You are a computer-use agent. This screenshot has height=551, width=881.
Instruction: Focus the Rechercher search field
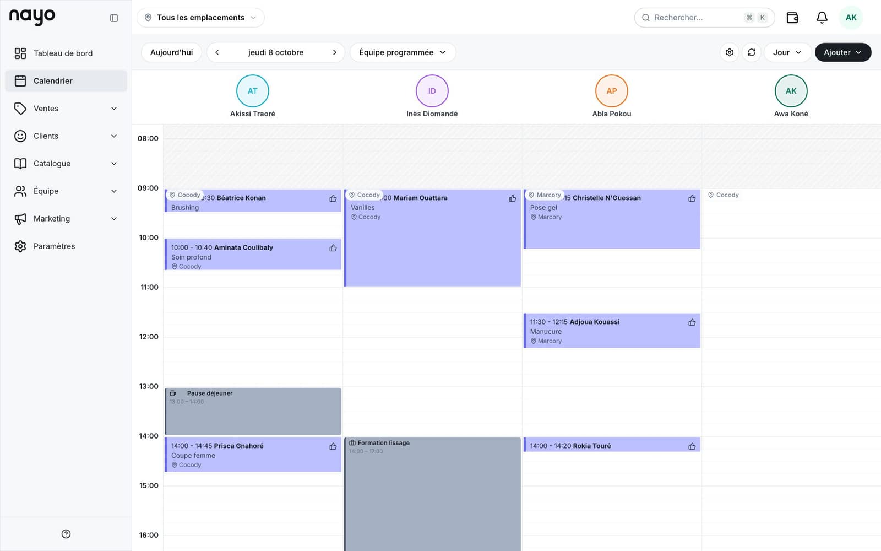tap(704, 18)
